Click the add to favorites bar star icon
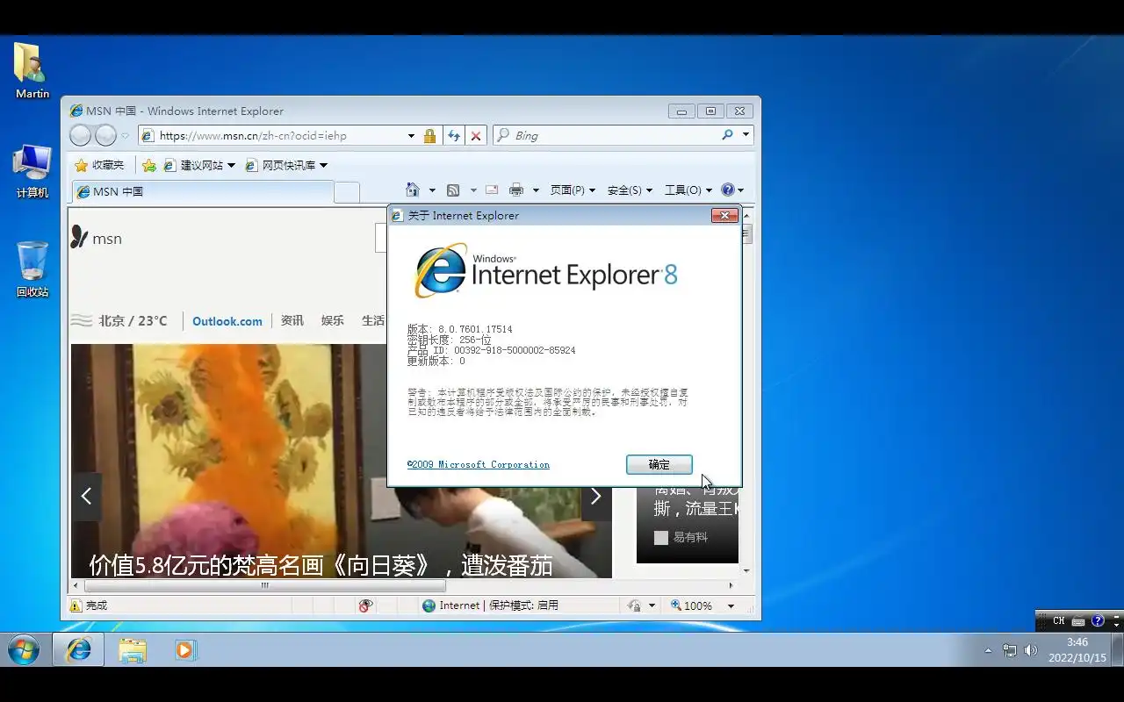1124x702 pixels. click(x=149, y=165)
